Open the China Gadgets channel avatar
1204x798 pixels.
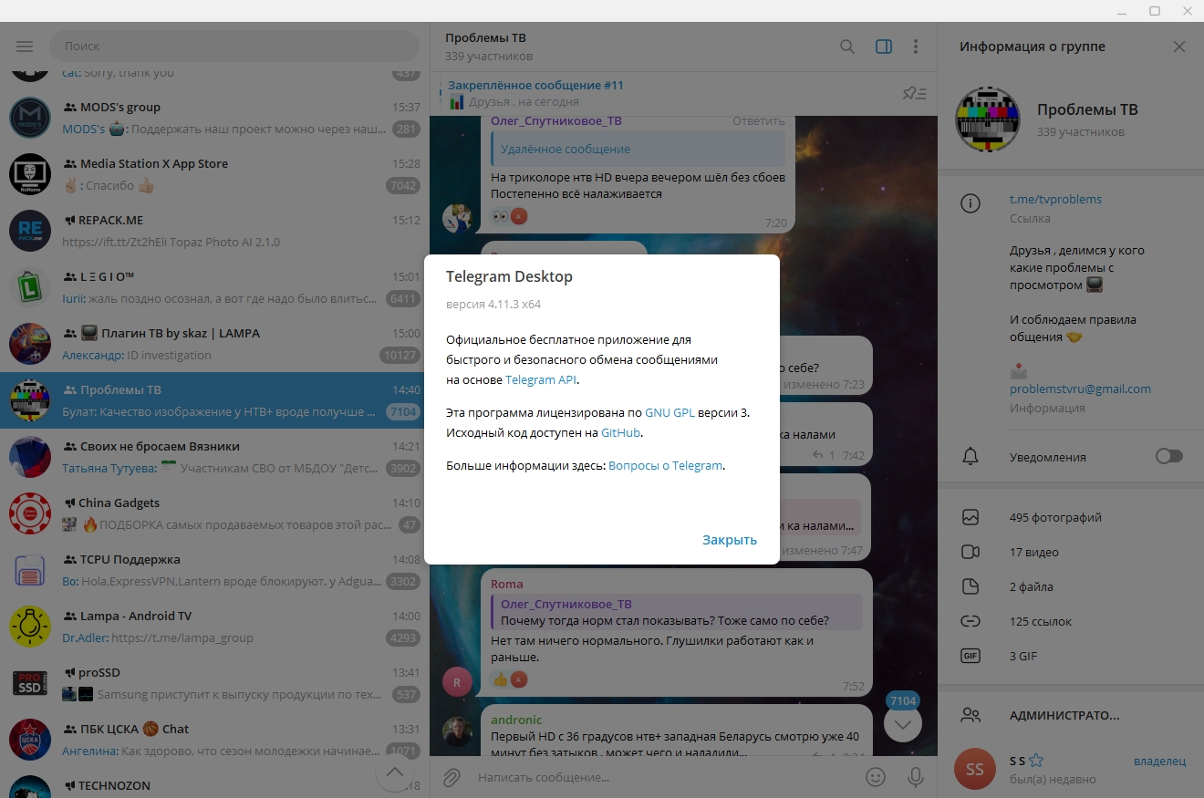tap(30, 514)
